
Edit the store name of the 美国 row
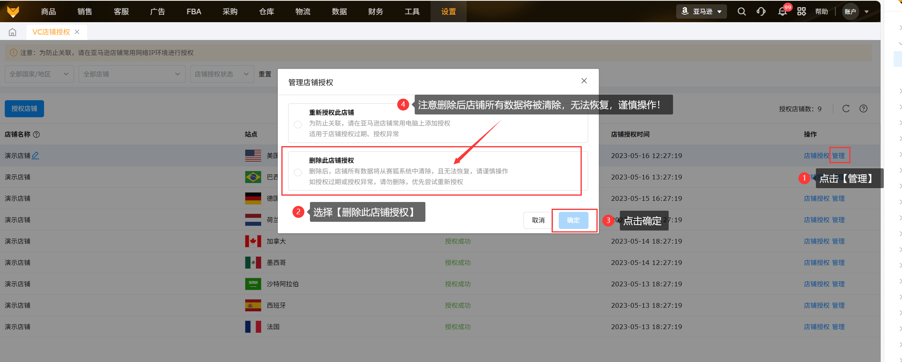pyautogui.click(x=35, y=156)
